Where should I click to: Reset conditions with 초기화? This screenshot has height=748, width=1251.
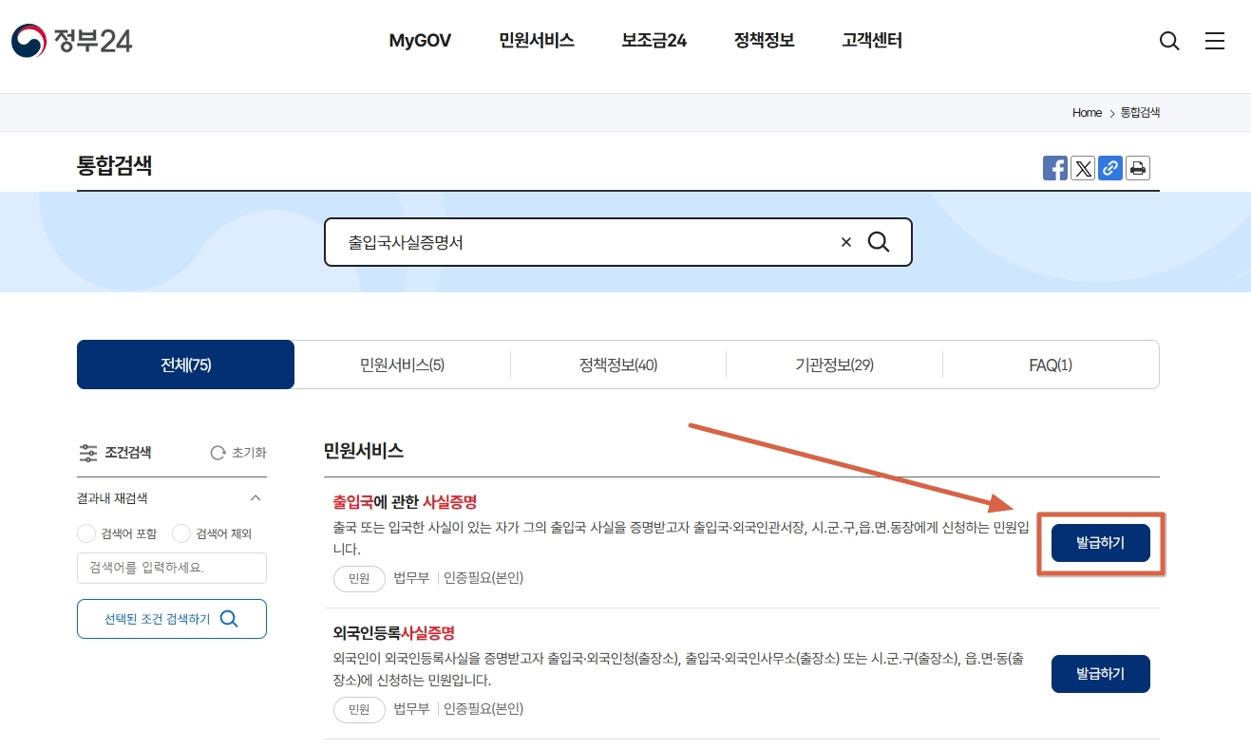[238, 453]
